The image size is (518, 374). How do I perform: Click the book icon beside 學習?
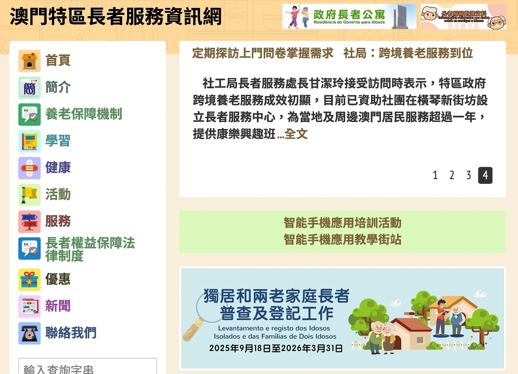pos(29,141)
